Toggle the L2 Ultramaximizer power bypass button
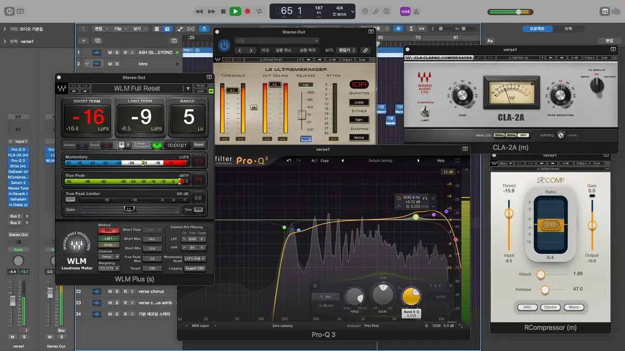The image size is (625, 351). click(x=224, y=46)
